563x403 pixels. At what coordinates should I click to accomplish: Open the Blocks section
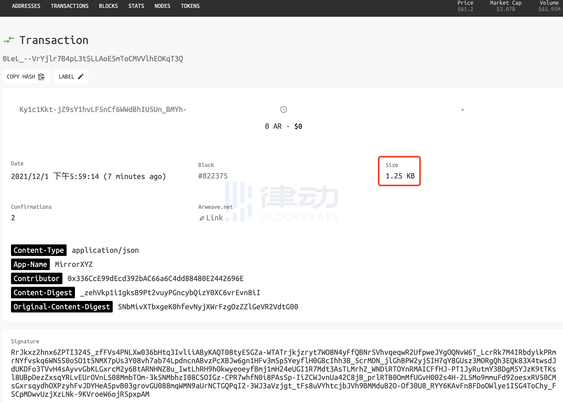tap(108, 6)
